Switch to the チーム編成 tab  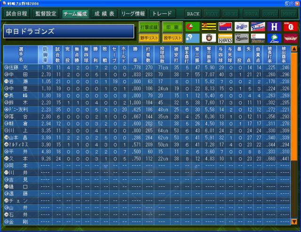(x=75, y=14)
